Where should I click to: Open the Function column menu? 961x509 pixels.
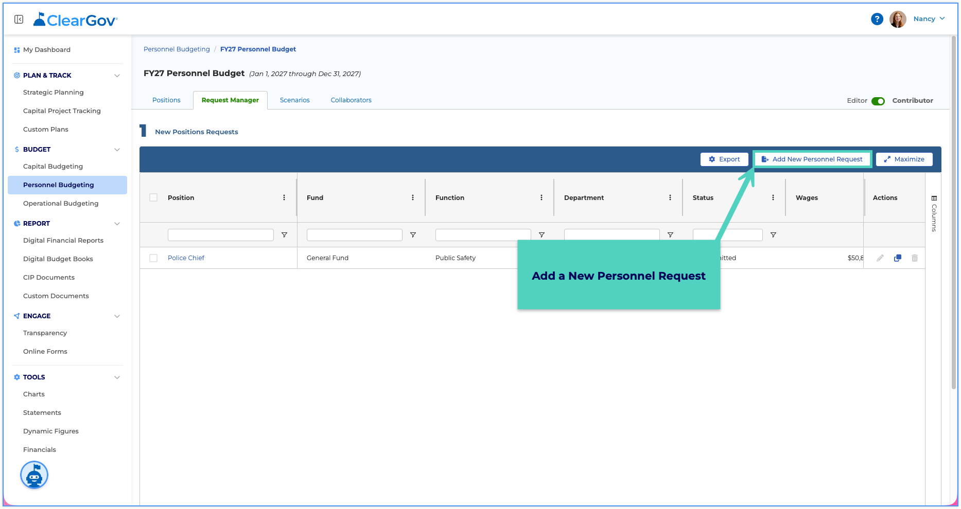[x=541, y=197]
